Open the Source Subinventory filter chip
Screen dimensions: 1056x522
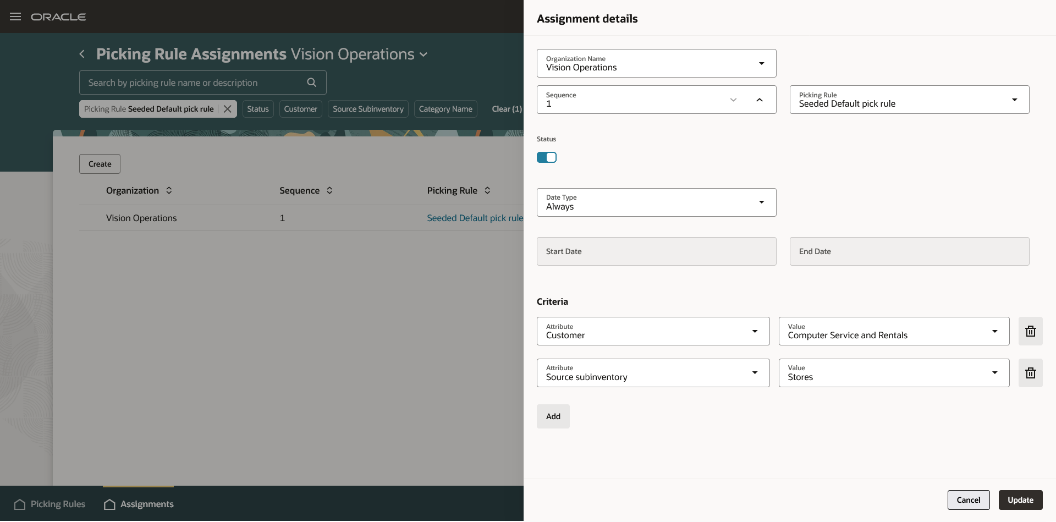[368, 109]
